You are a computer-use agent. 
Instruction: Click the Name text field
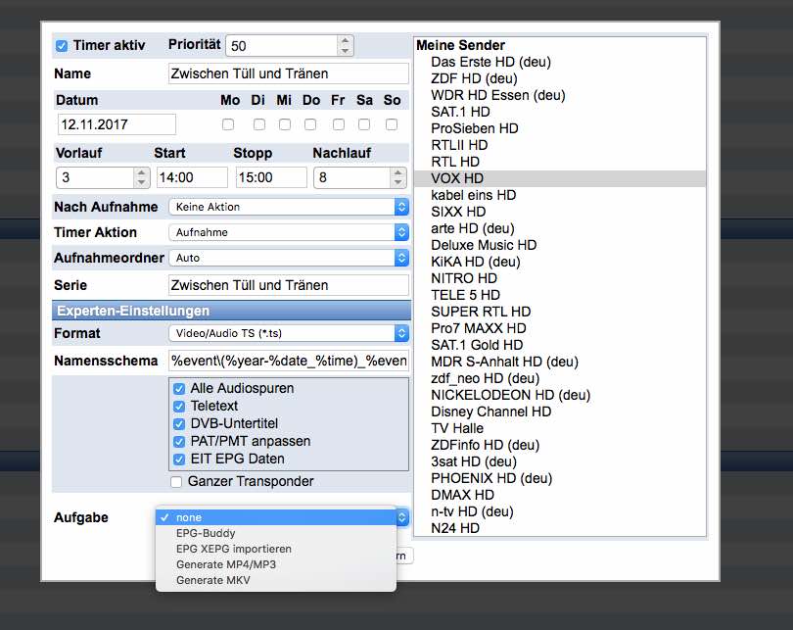pos(288,73)
